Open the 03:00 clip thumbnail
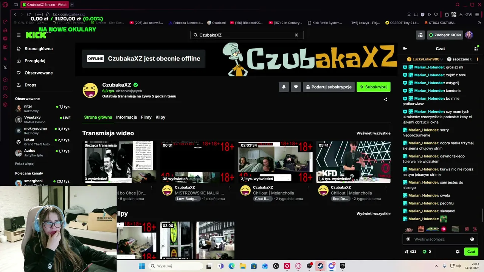The width and height of the screenshot is (484, 272). pos(197,241)
